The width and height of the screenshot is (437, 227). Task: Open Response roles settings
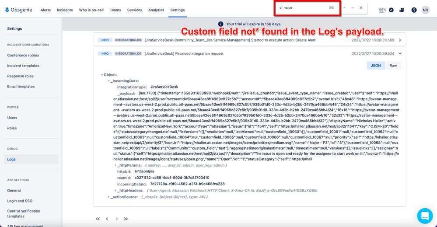click(21, 76)
